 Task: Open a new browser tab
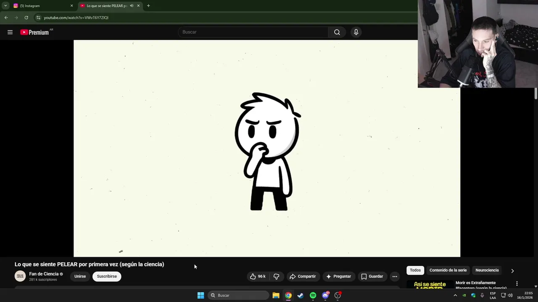coord(148,6)
